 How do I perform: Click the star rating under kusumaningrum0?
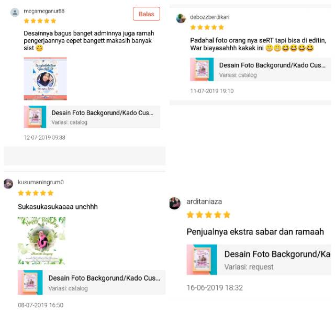(36, 193)
